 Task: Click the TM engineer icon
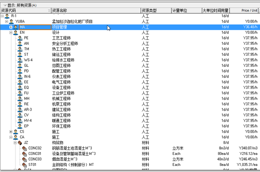click(20, 49)
